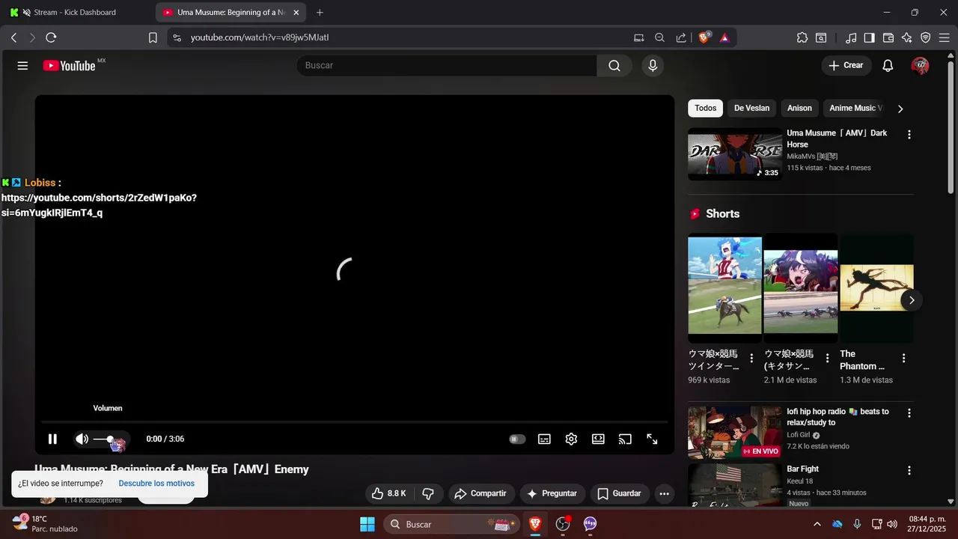Viewport: 958px width, 539px height.
Task: Open browser extensions puzzle icon
Action: click(x=802, y=37)
